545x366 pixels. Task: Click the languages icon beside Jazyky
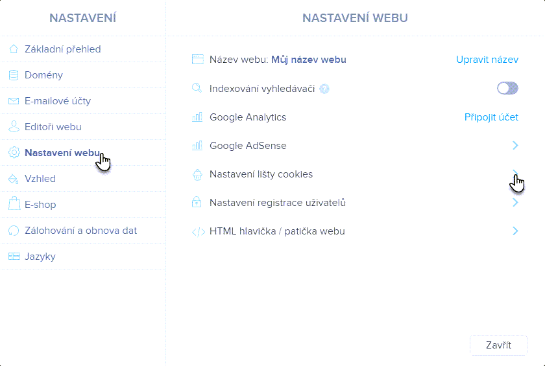coord(14,257)
